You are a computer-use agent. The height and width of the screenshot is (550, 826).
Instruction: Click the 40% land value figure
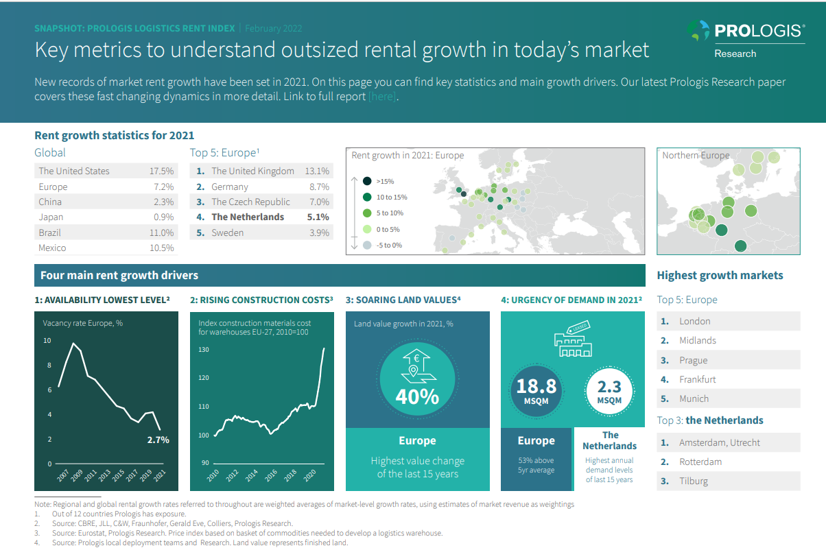pyautogui.click(x=417, y=396)
